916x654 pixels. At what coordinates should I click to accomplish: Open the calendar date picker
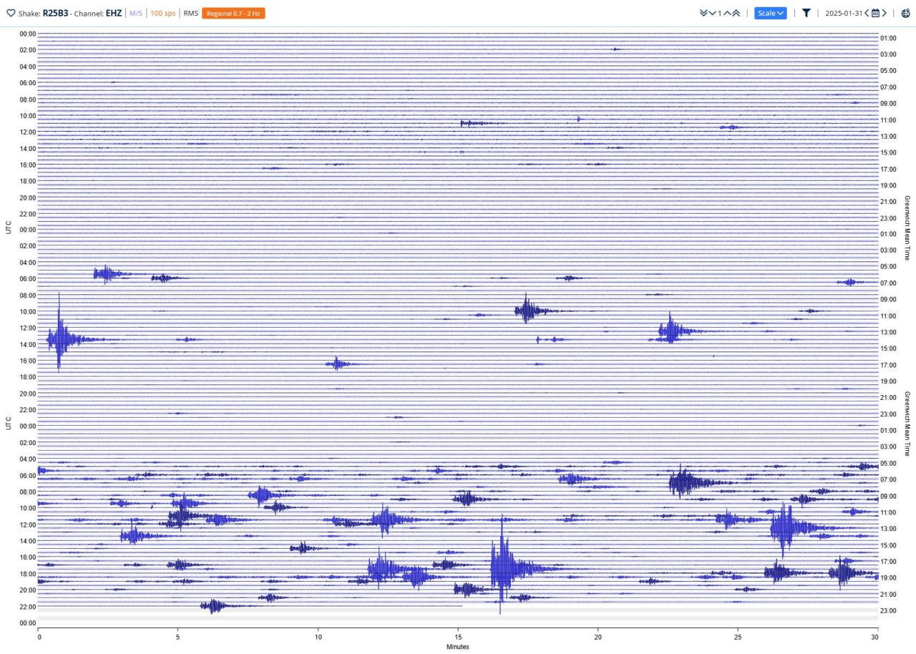click(875, 13)
